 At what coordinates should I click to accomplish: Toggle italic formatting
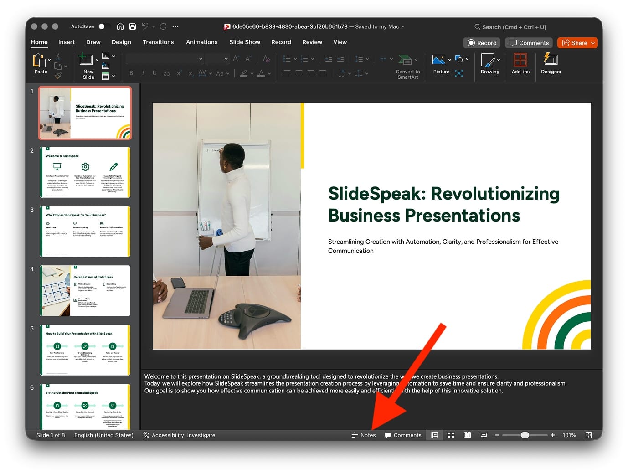pos(143,73)
